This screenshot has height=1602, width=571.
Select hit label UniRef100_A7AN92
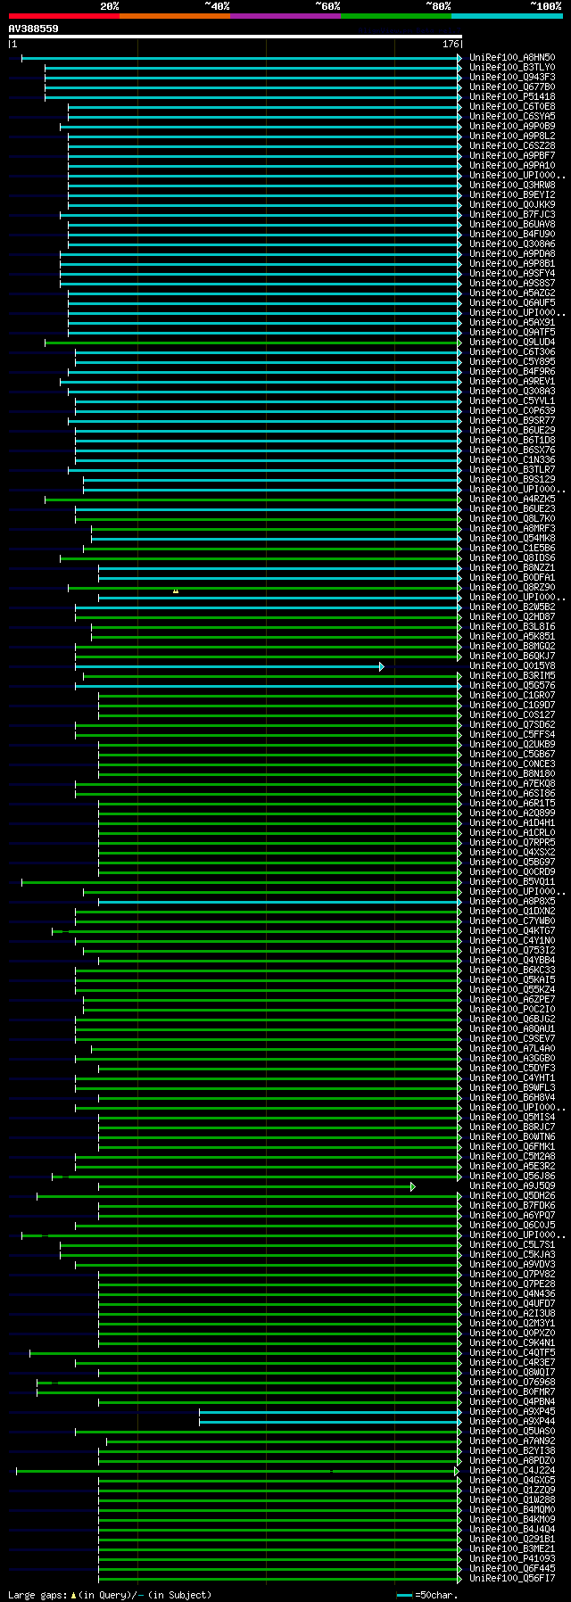point(512,1441)
